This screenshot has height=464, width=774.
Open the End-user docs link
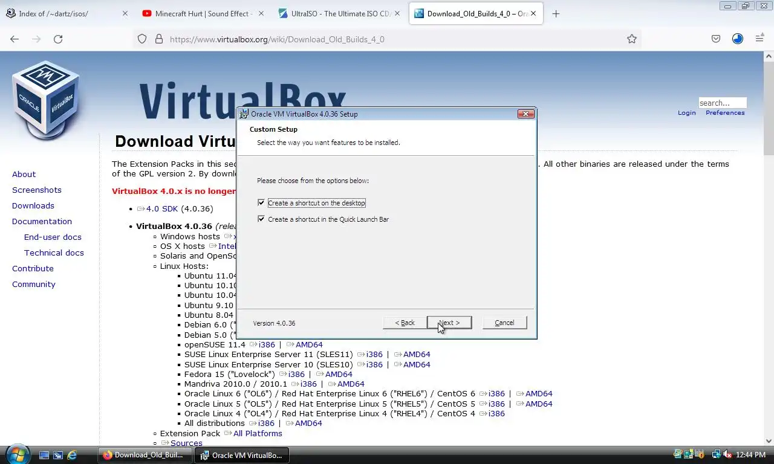pyautogui.click(x=53, y=237)
